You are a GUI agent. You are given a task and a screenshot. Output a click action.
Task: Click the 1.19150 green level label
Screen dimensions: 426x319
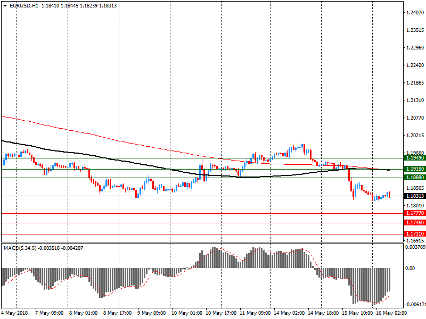pos(415,169)
